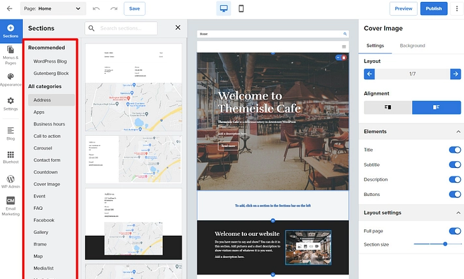
Task: Click the Search sections input field
Action: click(x=121, y=28)
